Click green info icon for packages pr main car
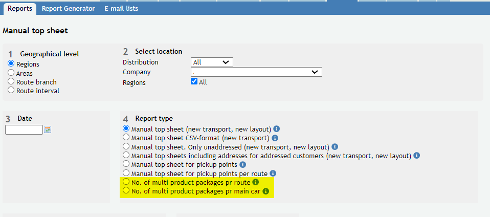Image resolution: width=490 pixels, height=217 pixels. [265, 191]
